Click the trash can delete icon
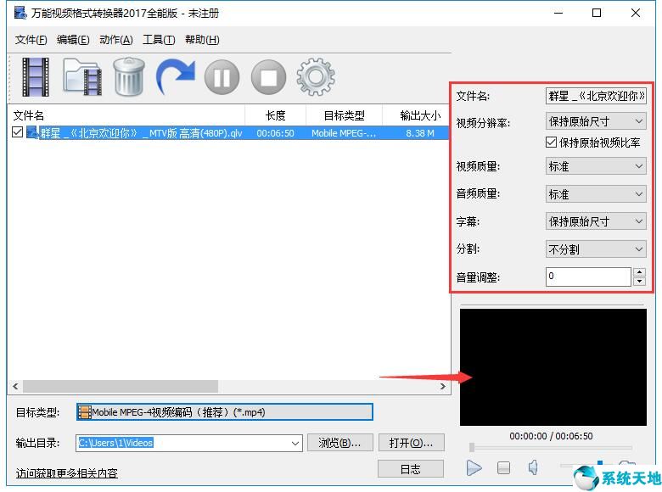The image size is (662, 492). pos(128,77)
